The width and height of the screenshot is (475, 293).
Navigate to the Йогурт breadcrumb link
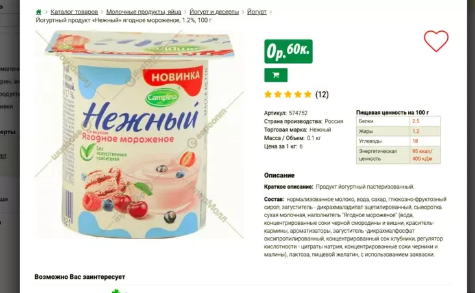[257, 12]
